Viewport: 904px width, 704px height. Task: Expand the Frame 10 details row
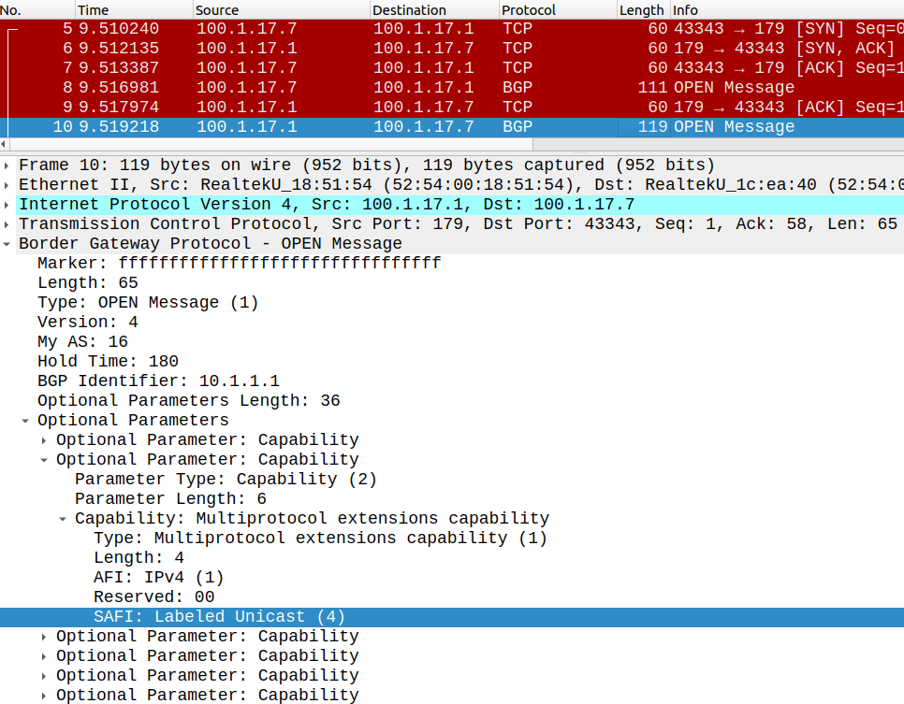[x=7, y=165]
